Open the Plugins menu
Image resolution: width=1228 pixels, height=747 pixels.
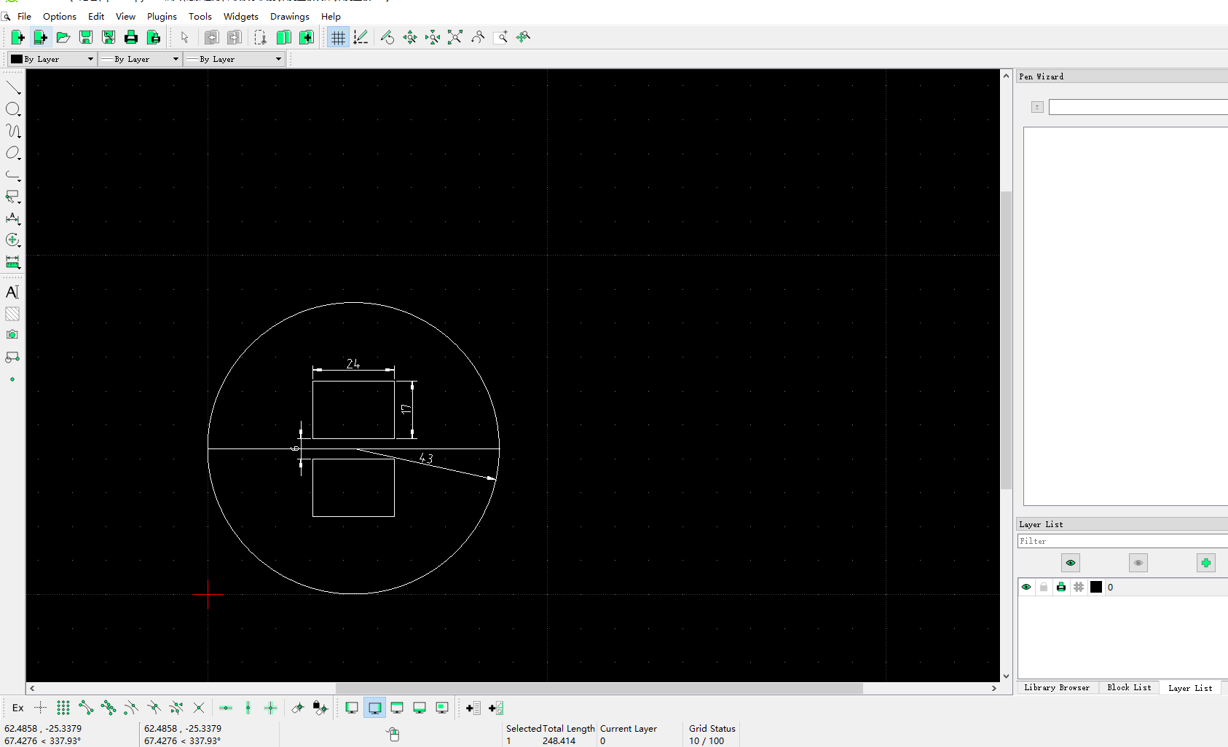[x=162, y=16]
